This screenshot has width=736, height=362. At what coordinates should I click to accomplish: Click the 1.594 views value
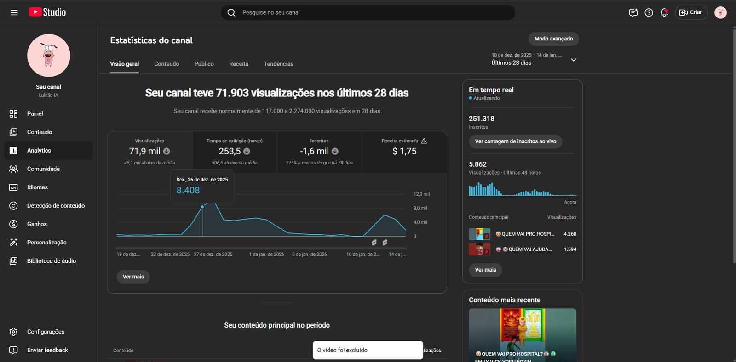tap(570, 249)
